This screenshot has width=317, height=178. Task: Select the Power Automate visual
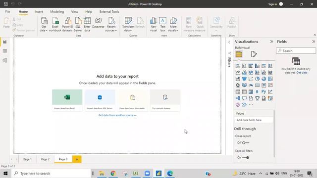[244, 105]
